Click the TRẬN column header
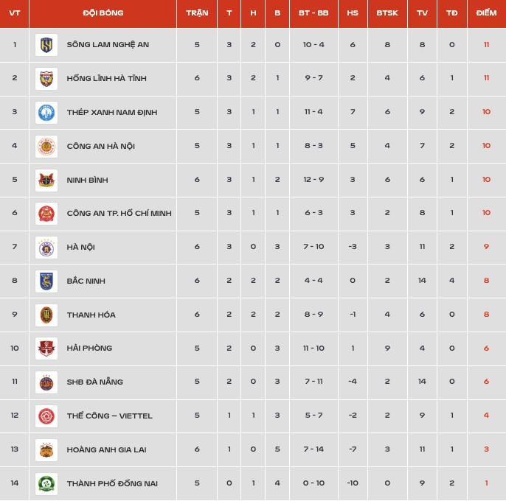The height and width of the screenshot is (501, 506). tap(197, 13)
